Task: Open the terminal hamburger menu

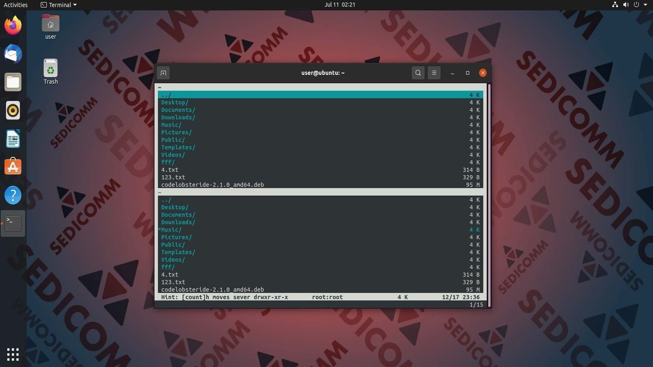Action: tap(434, 73)
